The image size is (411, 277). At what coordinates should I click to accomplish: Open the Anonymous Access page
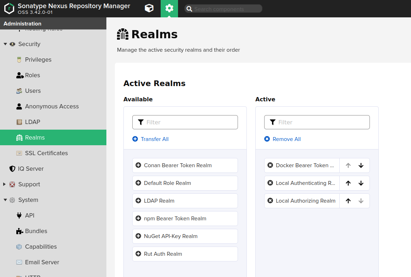click(x=52, y=106)
